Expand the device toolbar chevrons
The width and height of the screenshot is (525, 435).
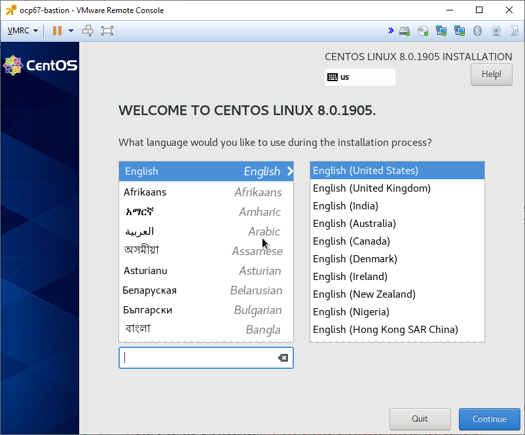(x=391, y=31)
